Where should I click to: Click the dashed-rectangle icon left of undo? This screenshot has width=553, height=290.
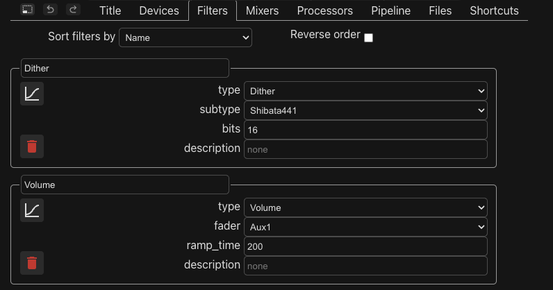28,10
